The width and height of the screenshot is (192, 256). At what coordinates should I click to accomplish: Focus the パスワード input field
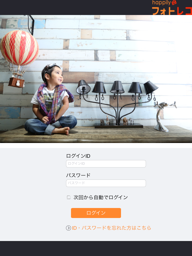point(106,183)
